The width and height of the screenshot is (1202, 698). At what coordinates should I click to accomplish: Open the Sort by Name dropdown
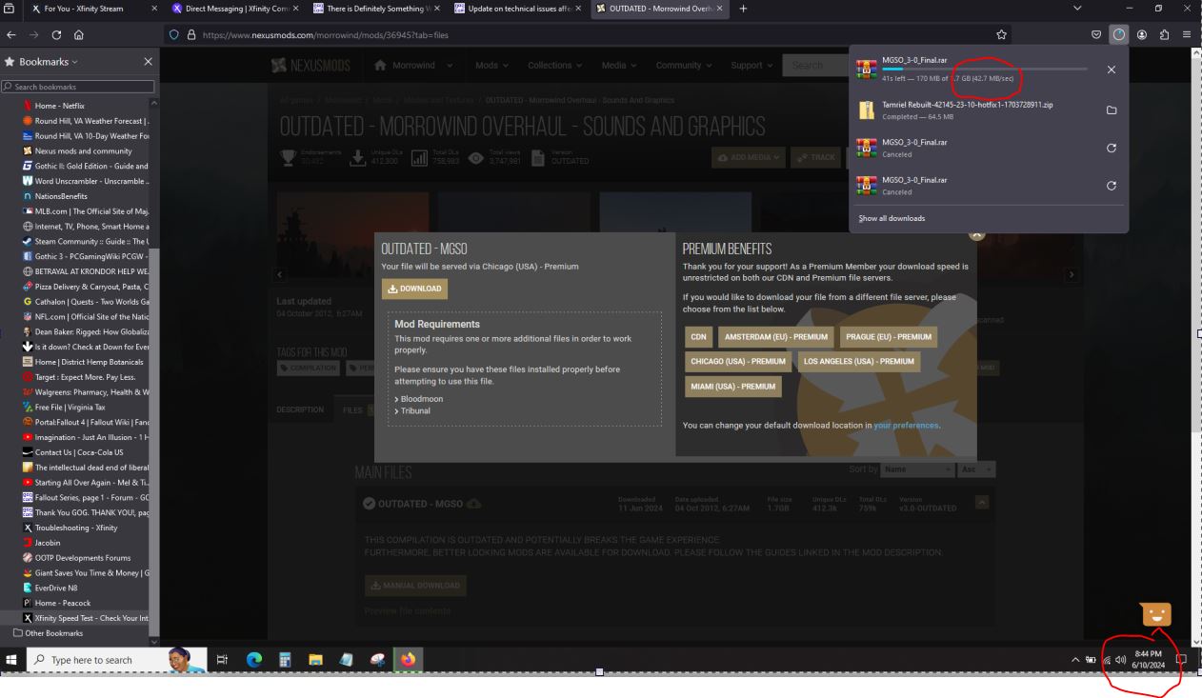pyautogui.click(x=918, y=469)
